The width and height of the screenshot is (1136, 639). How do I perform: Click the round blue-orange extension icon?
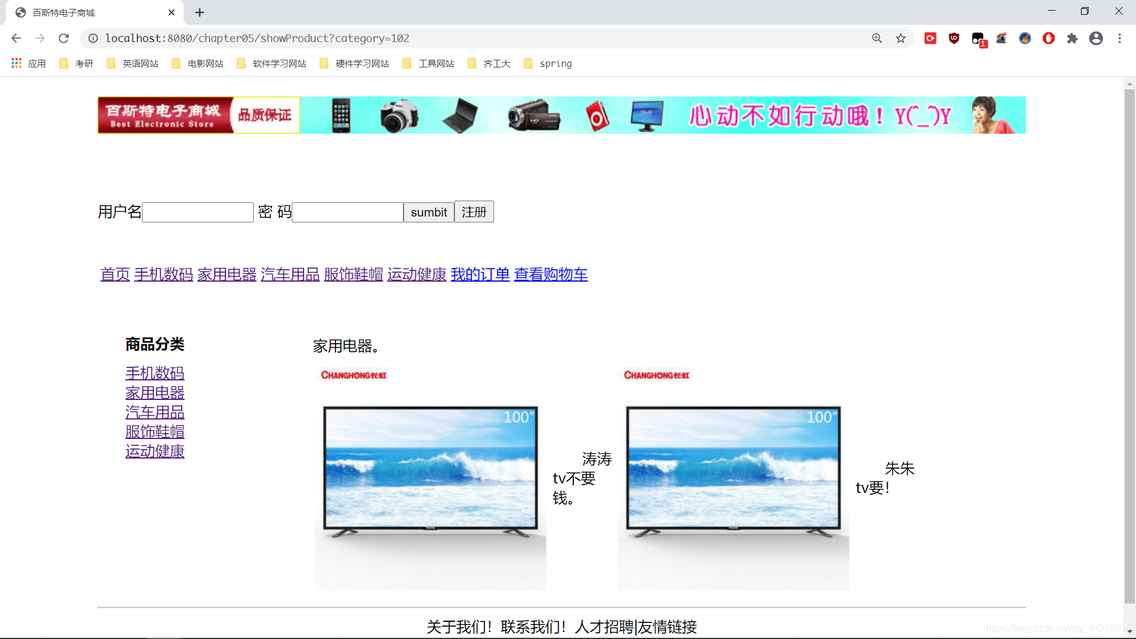coord(1025,38)
